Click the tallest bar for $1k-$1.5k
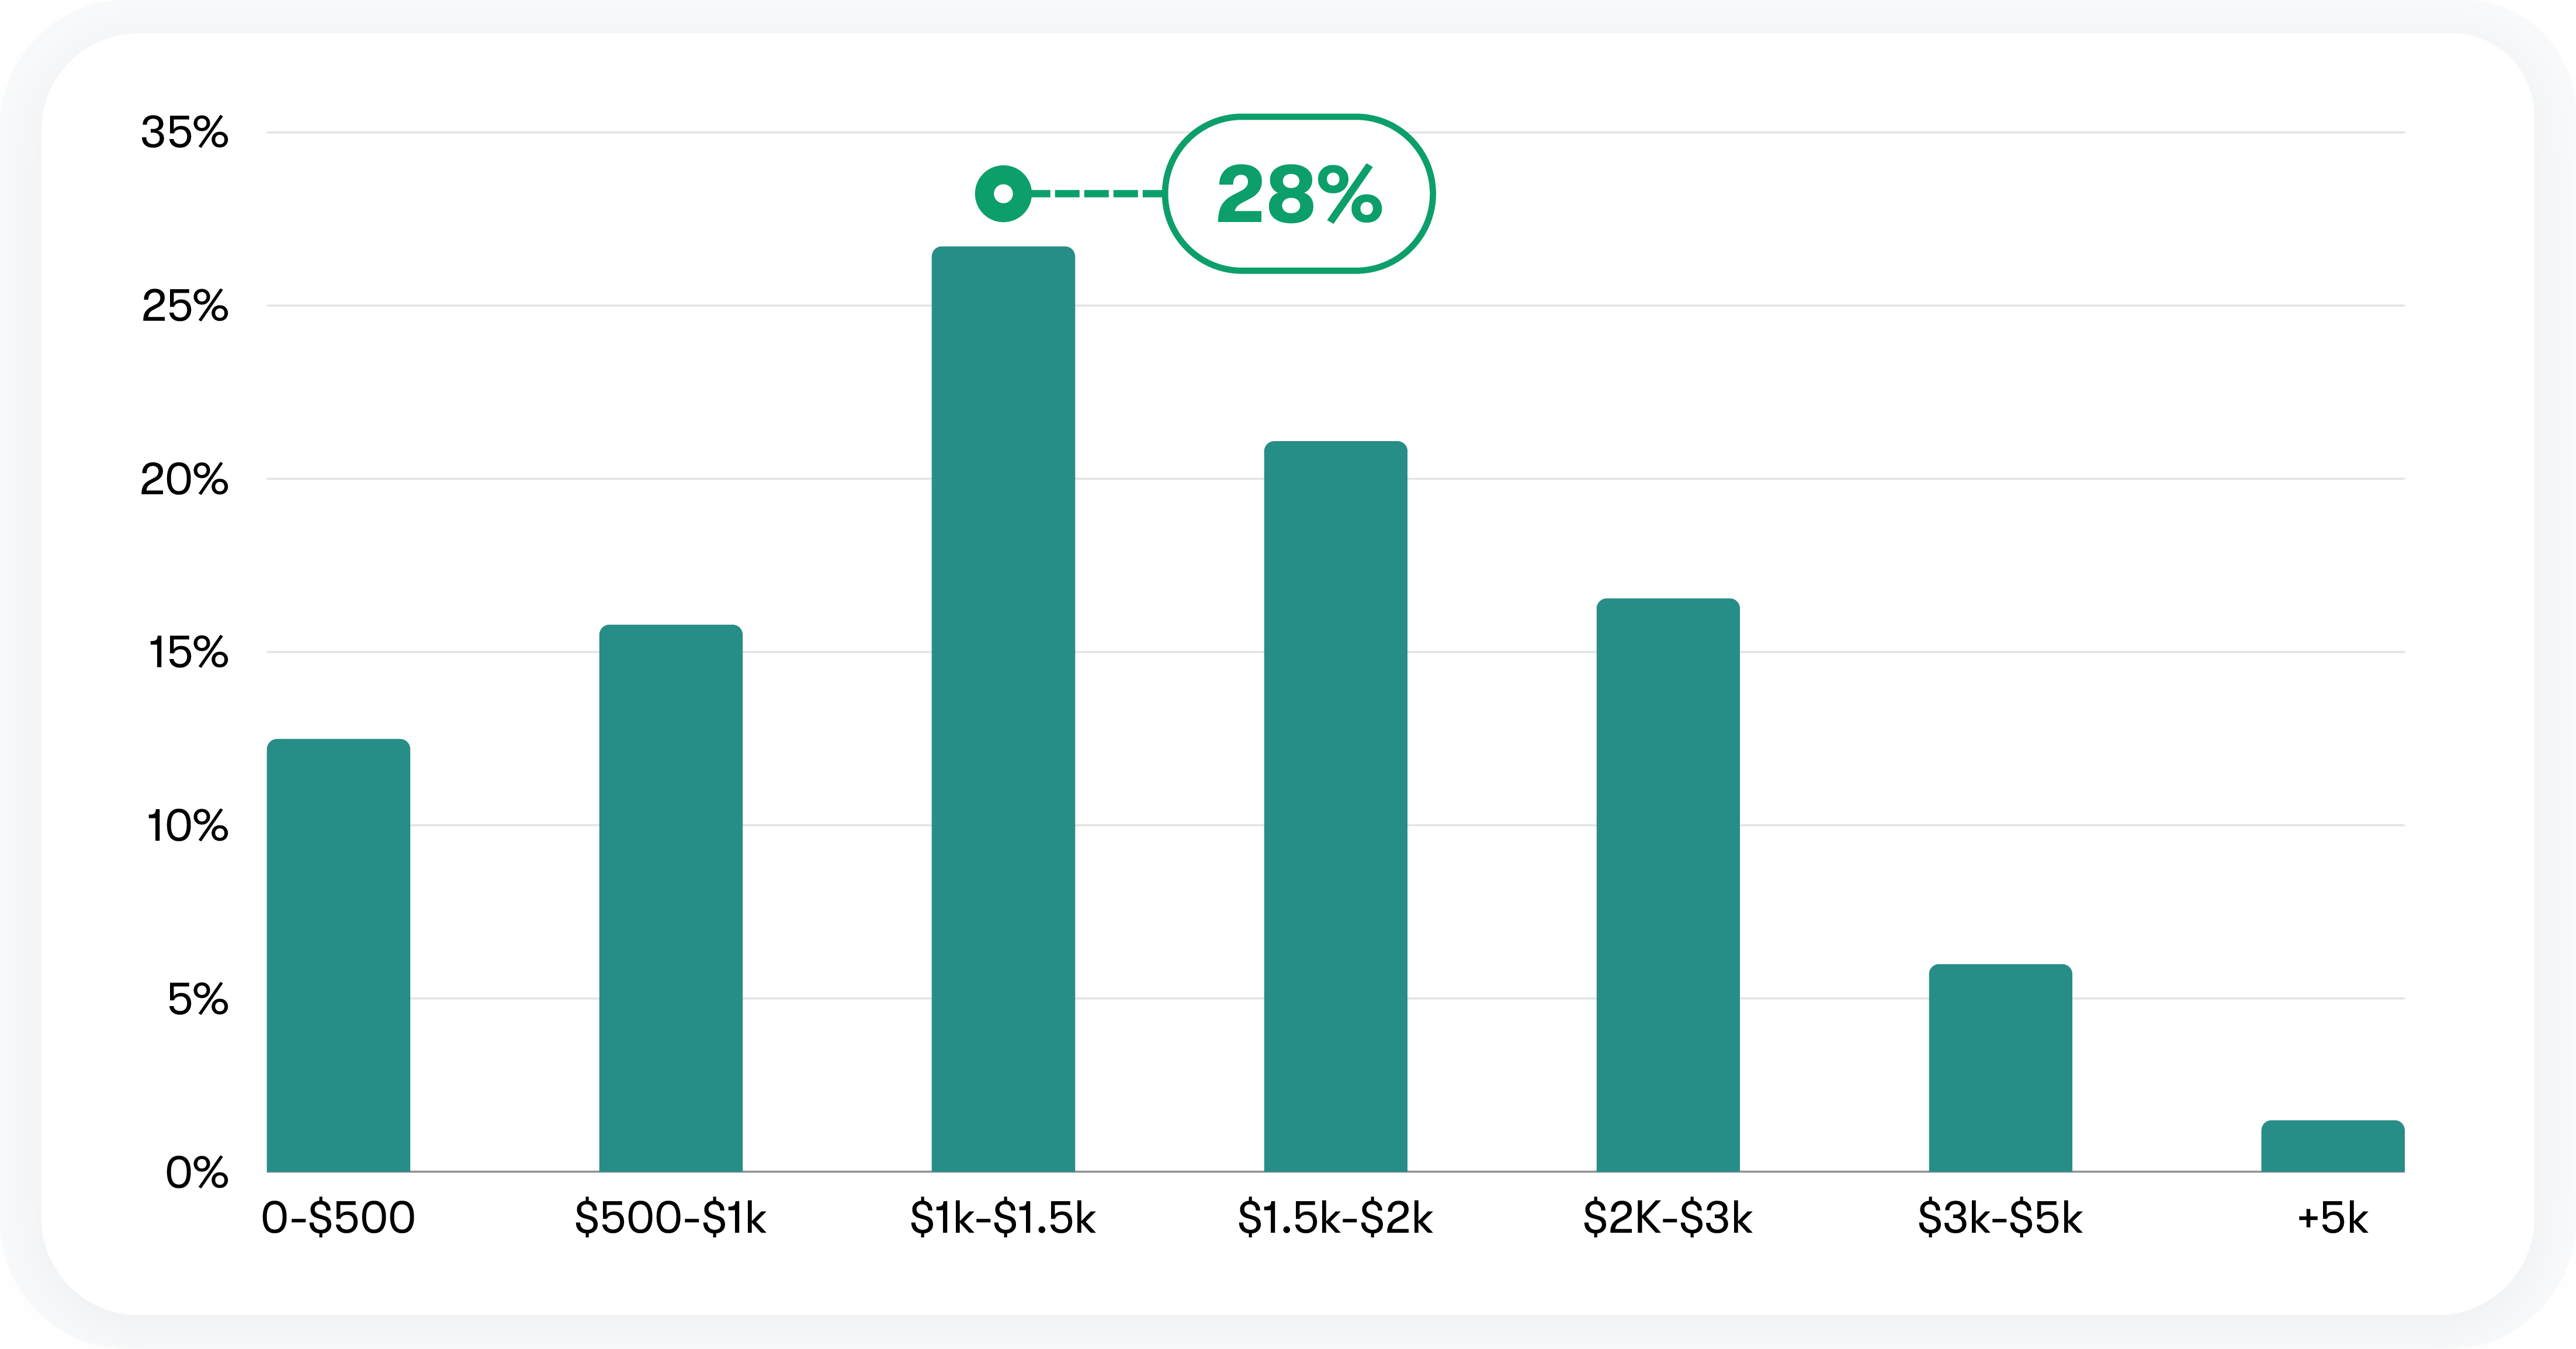This screenshot has width=2576, height=1349. [x=1003, y=709]
